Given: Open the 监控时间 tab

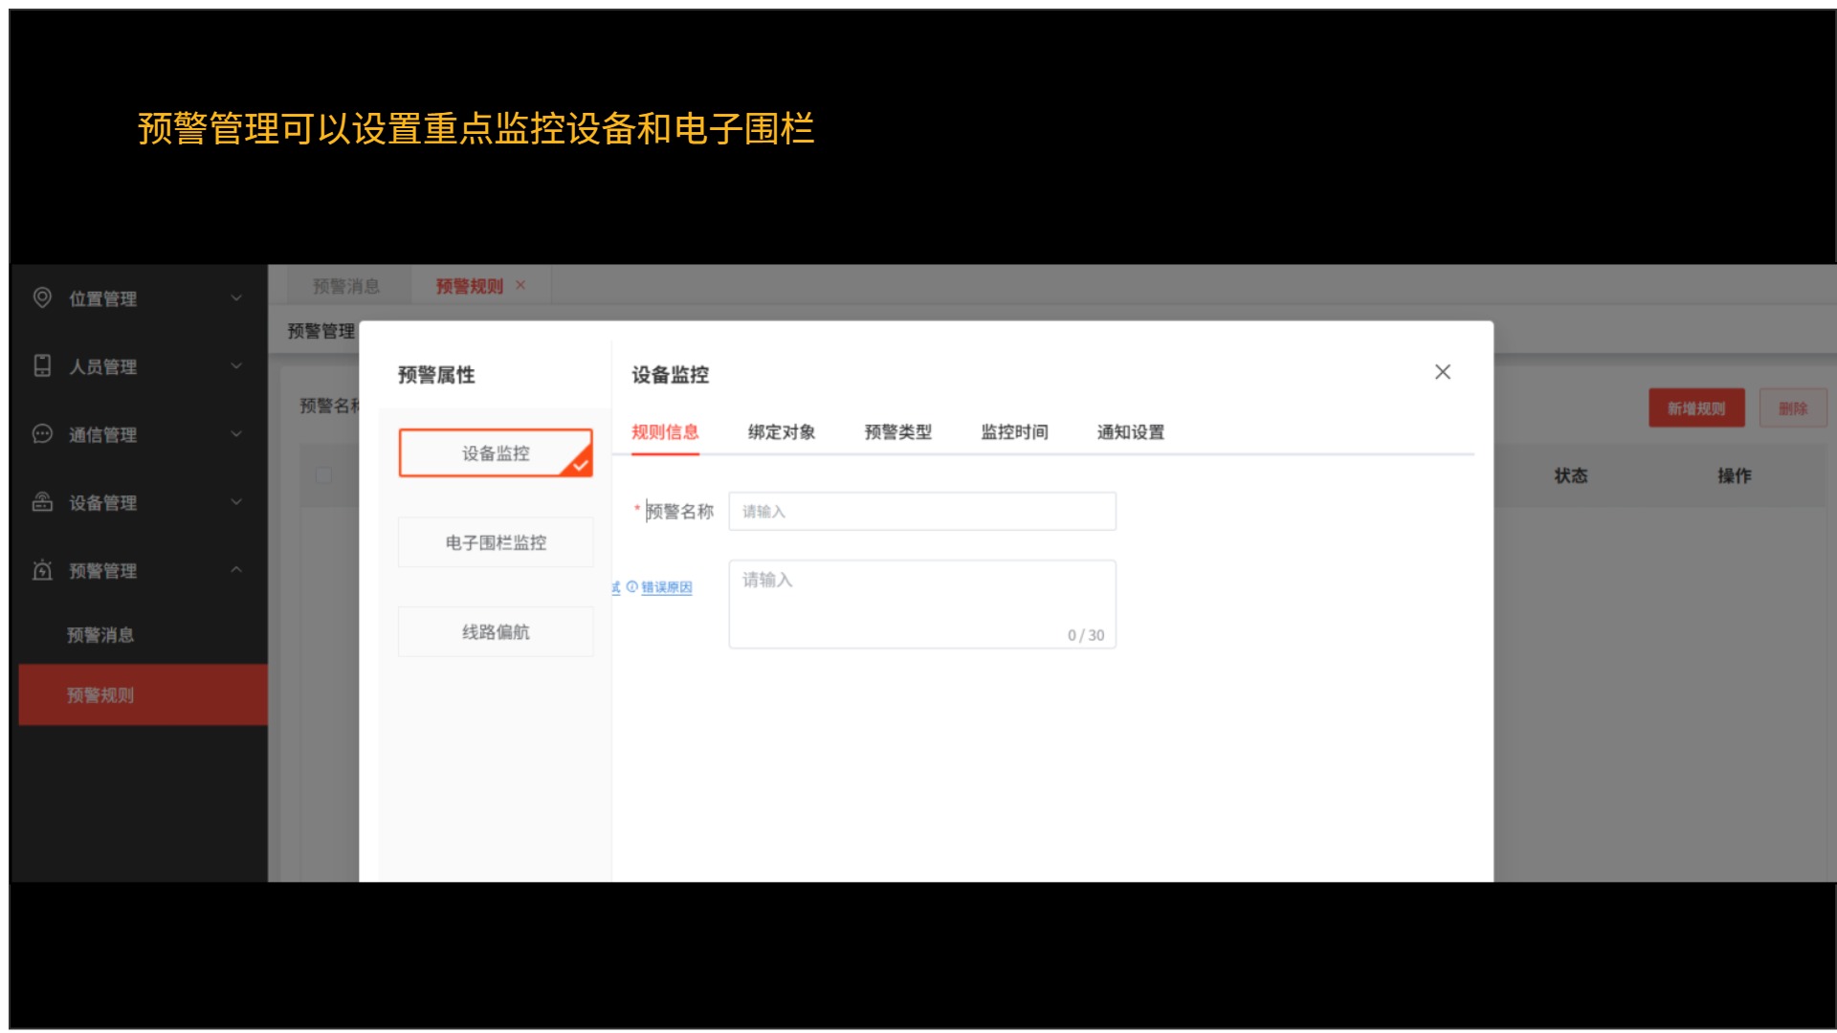Looking at the screenshot, I should (1013, 432).
